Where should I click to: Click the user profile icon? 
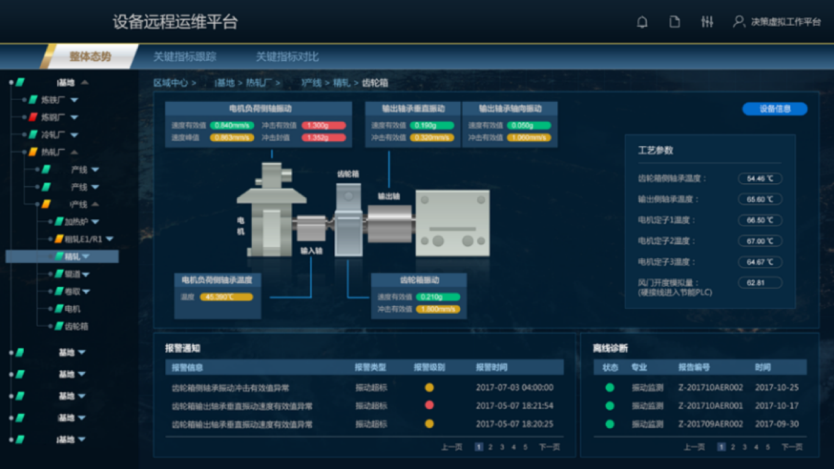tap(739, 23)
